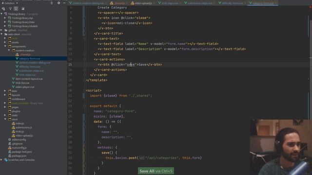Expand the TrickingLibrary.Models project

5,26
